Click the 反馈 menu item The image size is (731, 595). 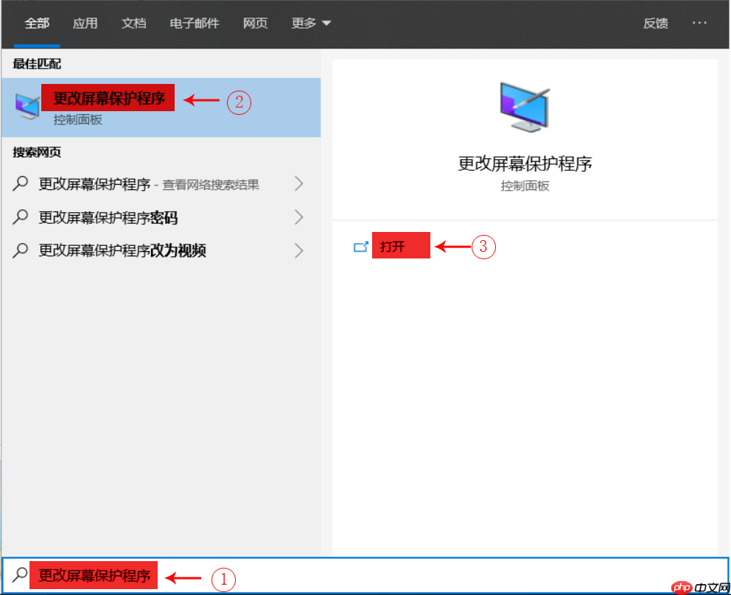655,23
